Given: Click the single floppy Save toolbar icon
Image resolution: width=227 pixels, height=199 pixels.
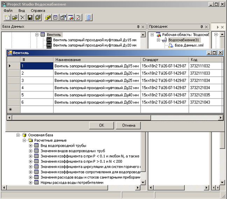Looking at the screenshot, I should [30, 17].
